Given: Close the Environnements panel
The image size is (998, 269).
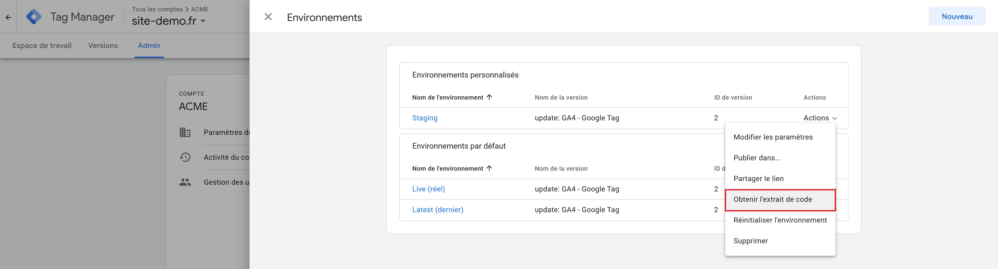Looking at the screenshot, I should 268,17.
